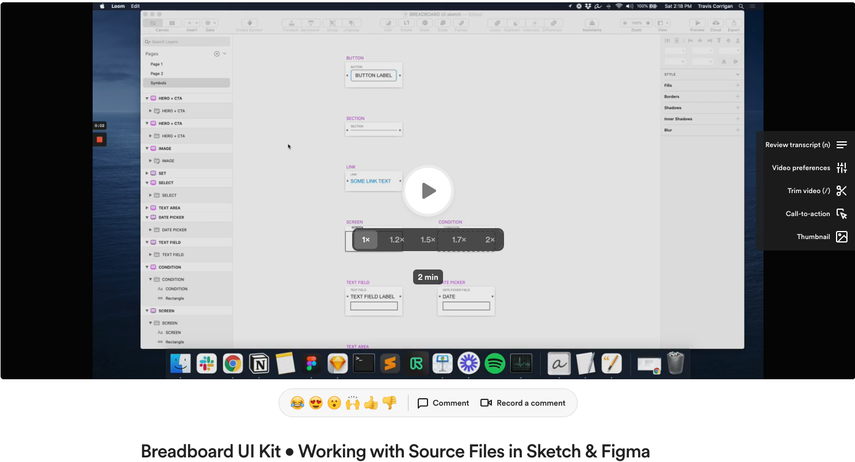This screenshot has height=462, width=855.
Task: Open Terminal in the recorded dock
Action: [364, 363]
